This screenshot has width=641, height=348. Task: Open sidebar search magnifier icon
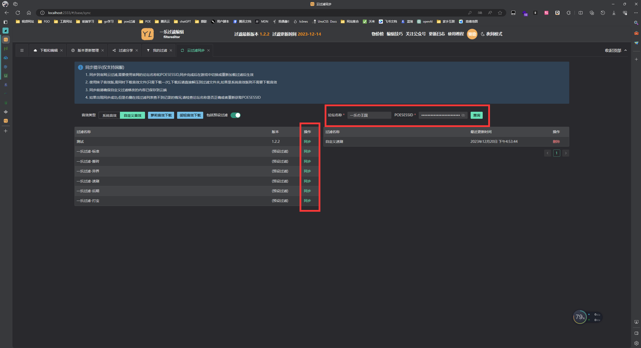click(x=636, y=23)
